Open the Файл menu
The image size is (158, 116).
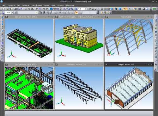click(4, 5)
